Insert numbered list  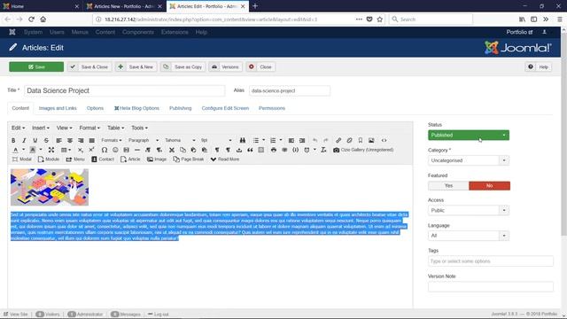click(x=273, y=140)
